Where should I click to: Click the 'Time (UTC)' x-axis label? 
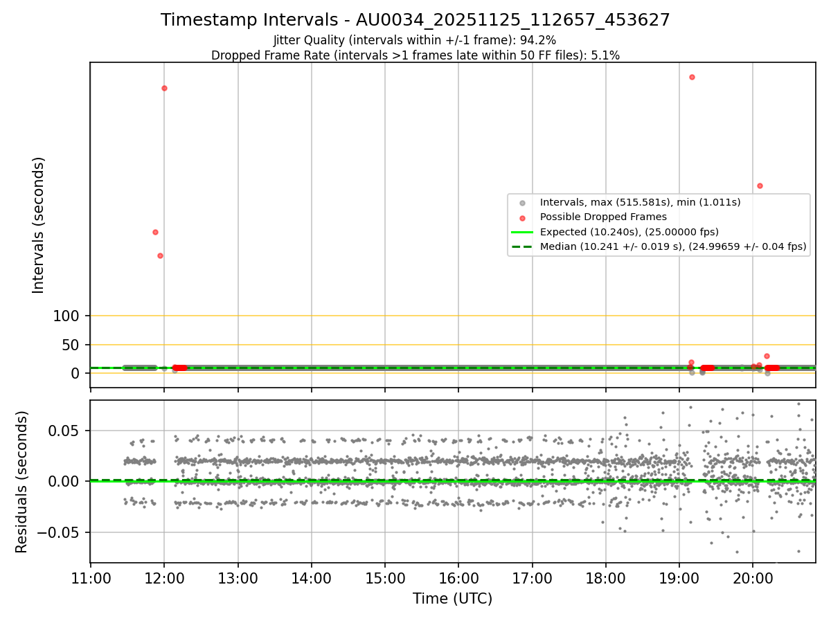point(453,599)
